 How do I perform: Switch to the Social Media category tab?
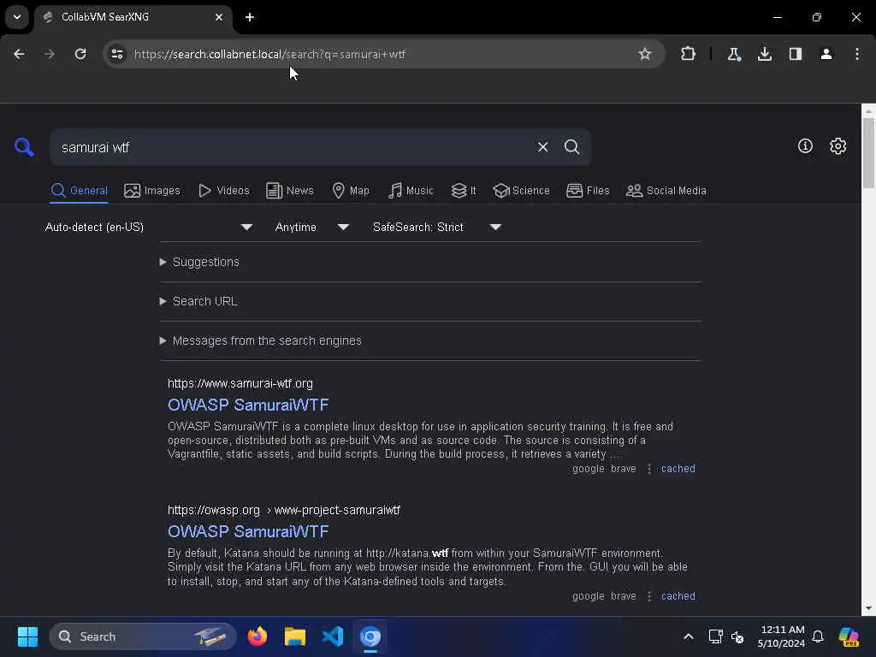click(666, 191)
